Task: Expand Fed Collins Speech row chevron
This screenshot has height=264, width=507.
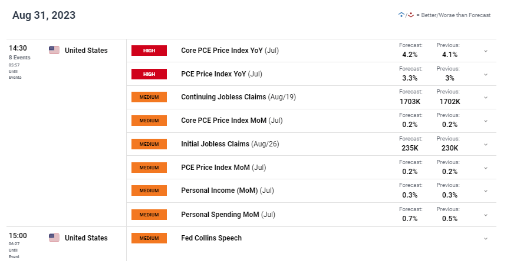Action: 486,239
